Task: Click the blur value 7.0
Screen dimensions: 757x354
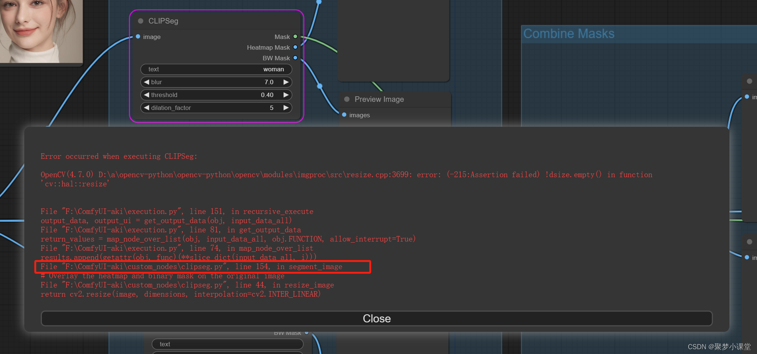Action: coord(269,82)
